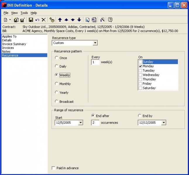This screenshot has height=175, width=189.
Task: Go to Applies To section
Action: pos(9,37)
